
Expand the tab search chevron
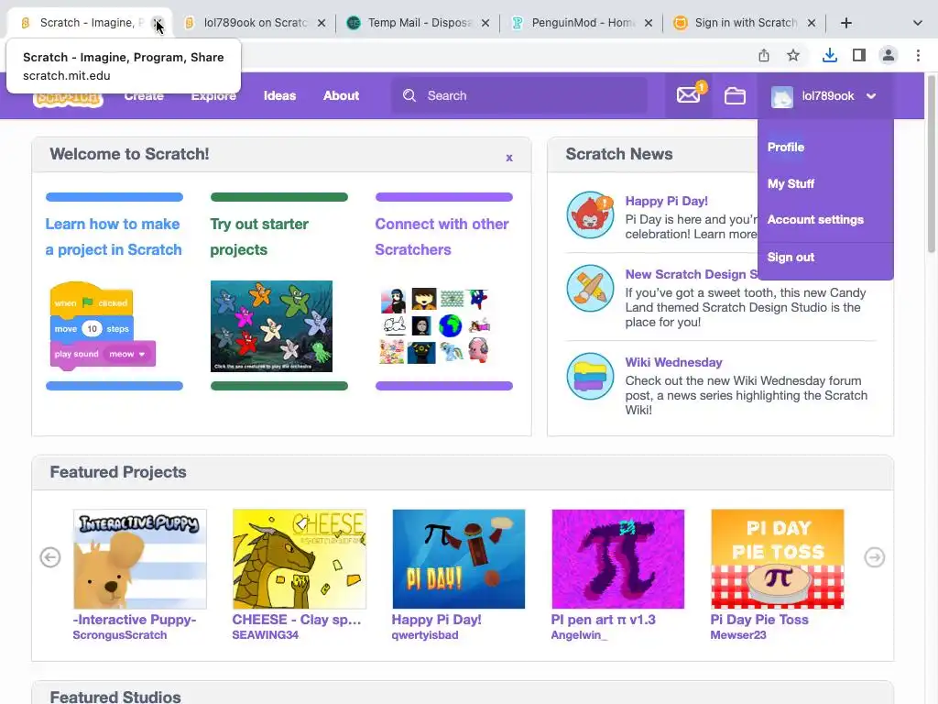918,23
